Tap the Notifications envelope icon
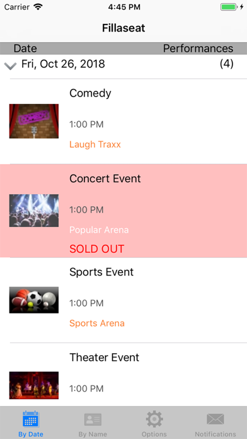Screen dimensions: 247x439 215,419
